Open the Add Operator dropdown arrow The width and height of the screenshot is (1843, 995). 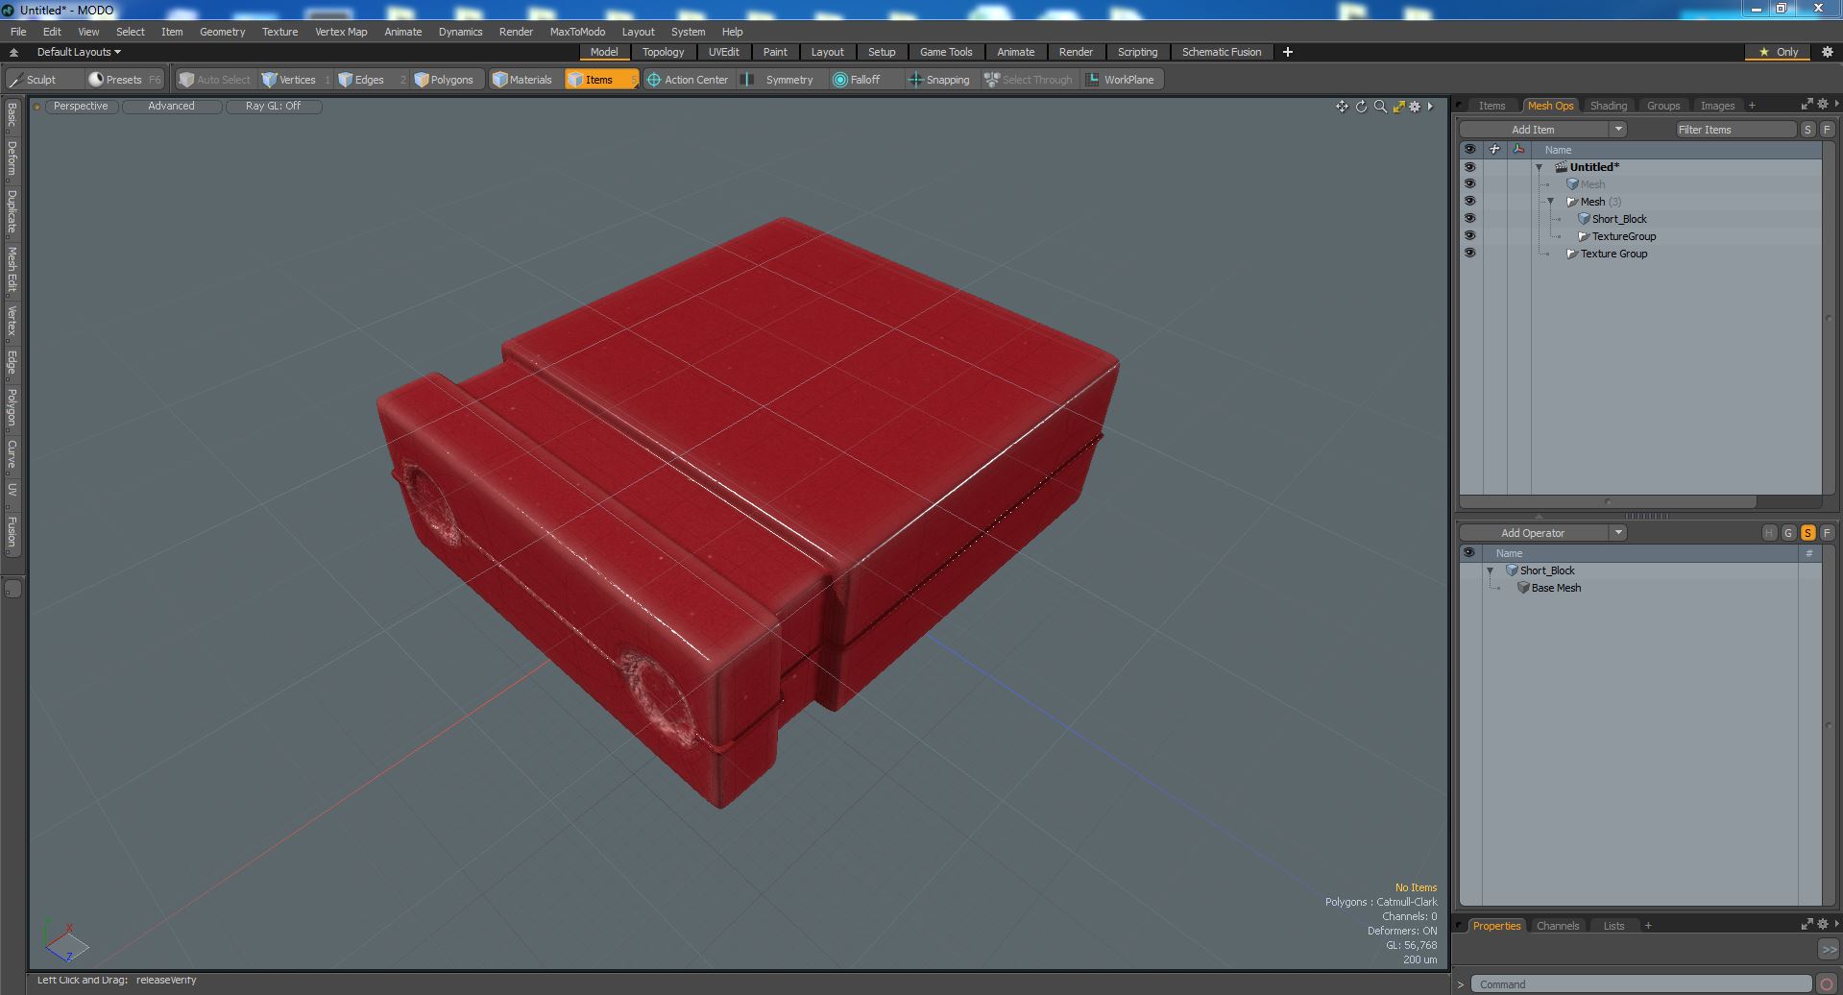coord(1618,533)
